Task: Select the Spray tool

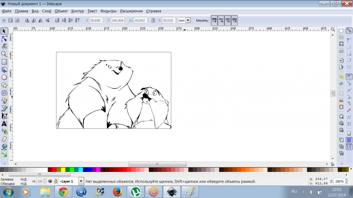Action: [x=4, y=132]
